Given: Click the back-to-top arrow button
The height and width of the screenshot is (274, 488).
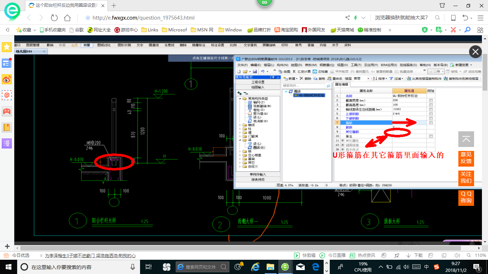Looking at the screenshot, I should [x=466, y=139].
